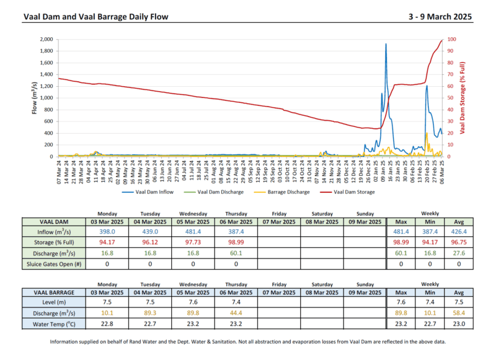Select the VAAL BARRAGE table header cell
The image size is (496, 357).
53,292
